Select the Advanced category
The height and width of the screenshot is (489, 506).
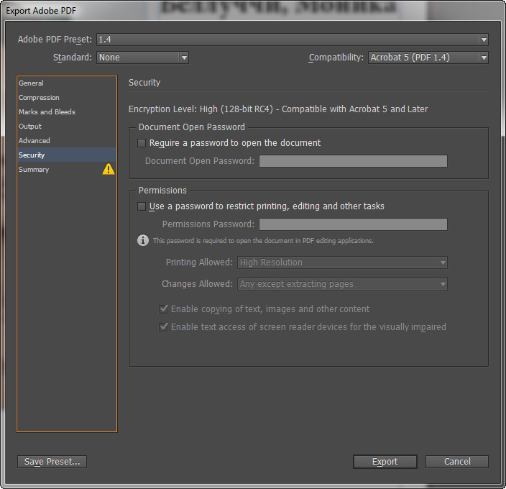point(66,140)
